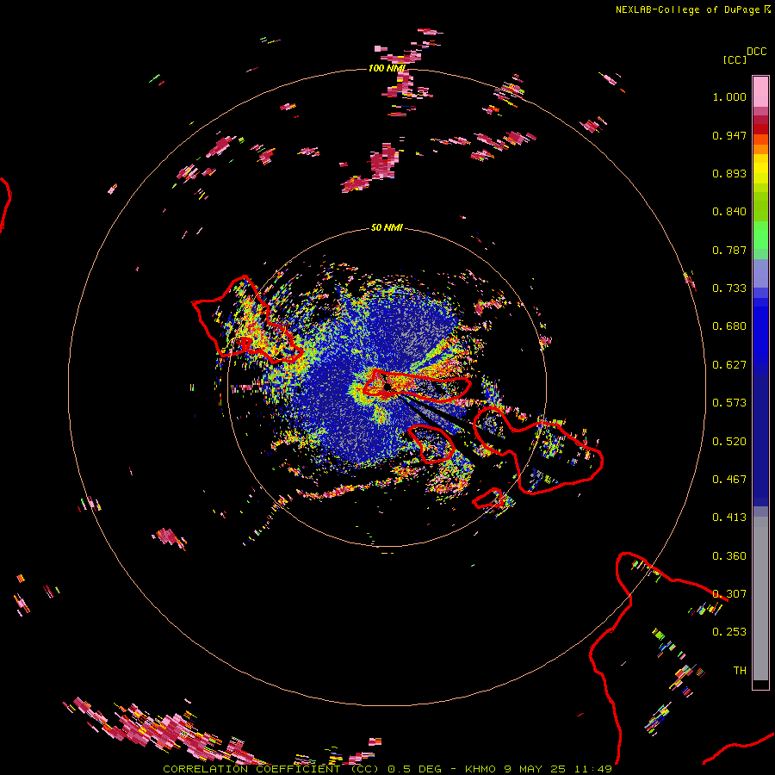Click the 0.893 scale value
Screen dimensions: 775x775
tap(729, 173)
